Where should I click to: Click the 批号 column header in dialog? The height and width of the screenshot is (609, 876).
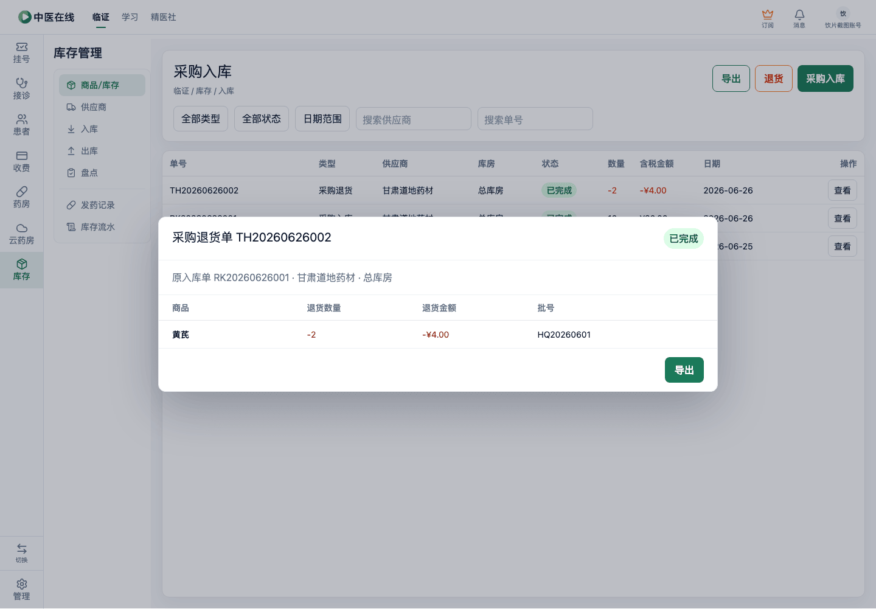[x=546, y=308]
